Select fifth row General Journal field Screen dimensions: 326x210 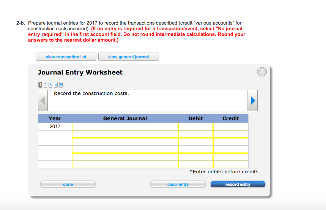(x=125, y=157)
